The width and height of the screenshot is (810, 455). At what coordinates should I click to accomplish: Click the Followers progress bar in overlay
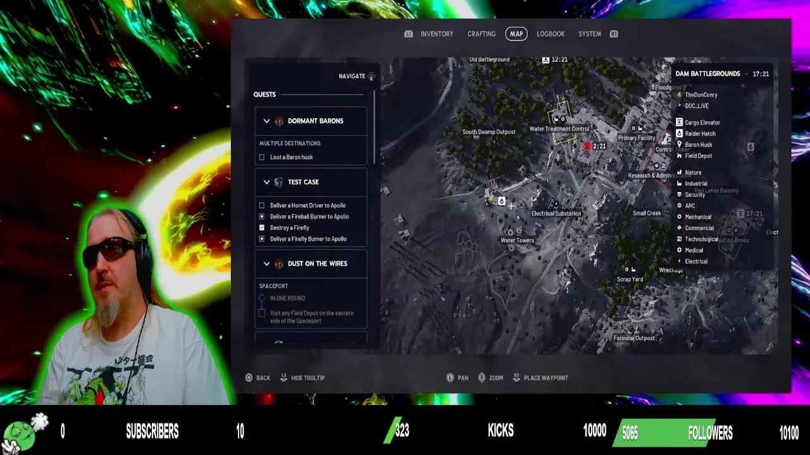tap(664, 432)
